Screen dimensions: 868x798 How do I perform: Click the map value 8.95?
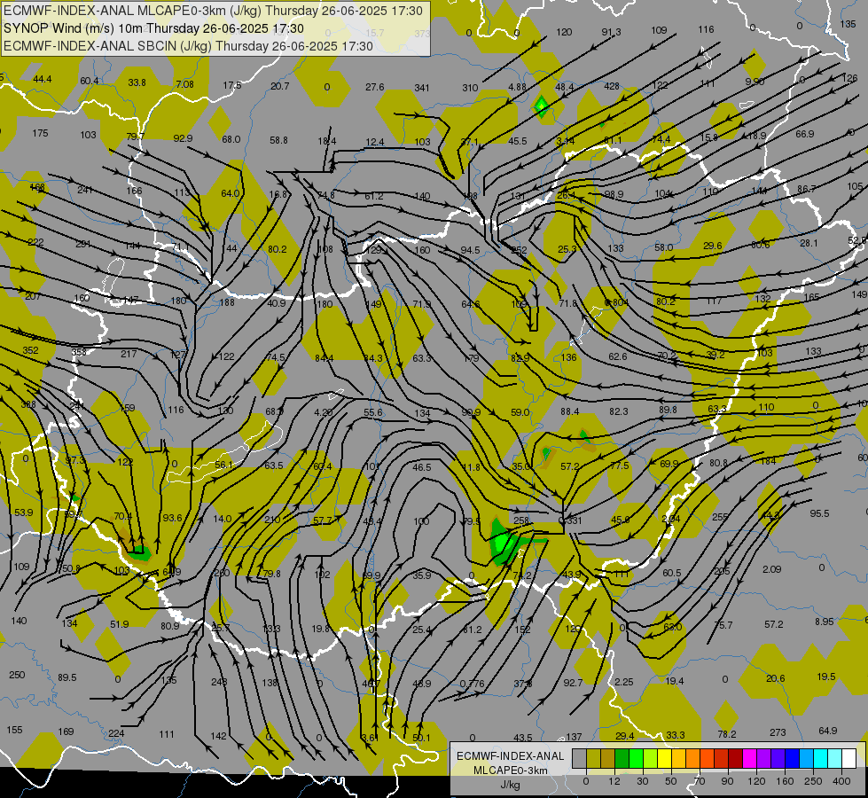click(x=825, y=622)
